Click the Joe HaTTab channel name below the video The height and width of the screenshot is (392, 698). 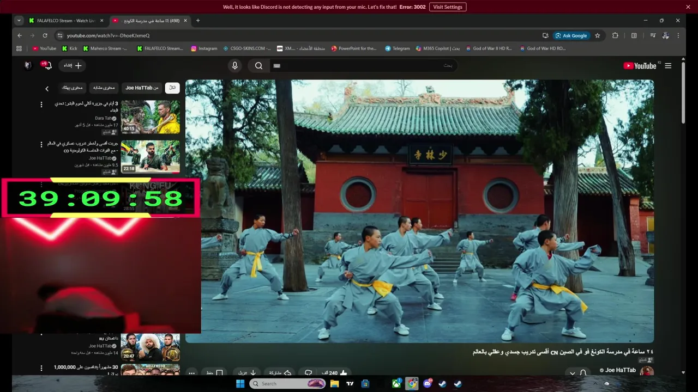tap(620, 370)
